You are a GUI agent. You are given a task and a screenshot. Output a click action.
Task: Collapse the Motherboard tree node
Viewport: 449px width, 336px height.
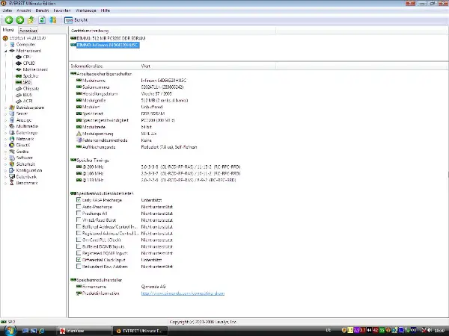pos(4,51)
